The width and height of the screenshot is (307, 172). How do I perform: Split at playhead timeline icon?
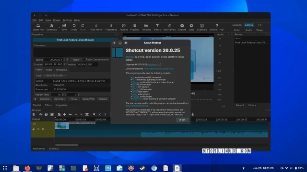tap(87, 115)
